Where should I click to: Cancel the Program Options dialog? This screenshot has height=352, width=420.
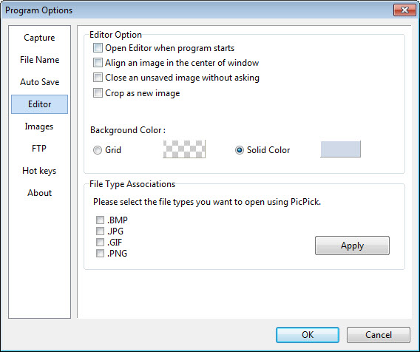click(x=379, y=335)
